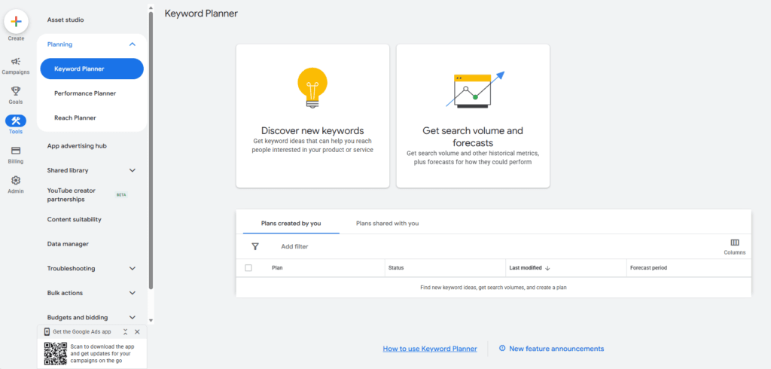Switch to Plans created by you tab
This screenshot has width=771, height=369.
tap(291, 224)
